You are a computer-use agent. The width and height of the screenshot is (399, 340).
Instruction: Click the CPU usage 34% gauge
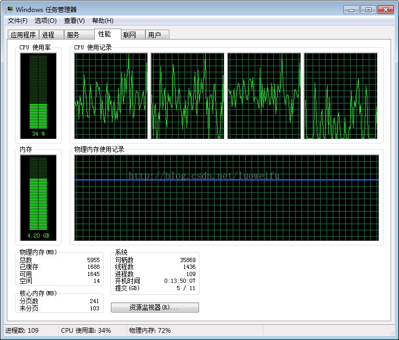tap(38, 96)
